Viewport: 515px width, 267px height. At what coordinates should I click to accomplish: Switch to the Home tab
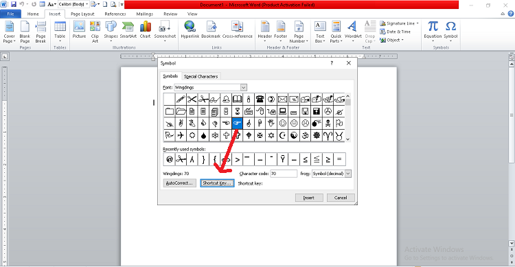33,14
